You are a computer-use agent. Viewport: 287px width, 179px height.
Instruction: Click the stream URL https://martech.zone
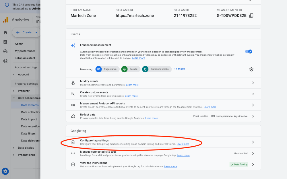click(135, 15)
